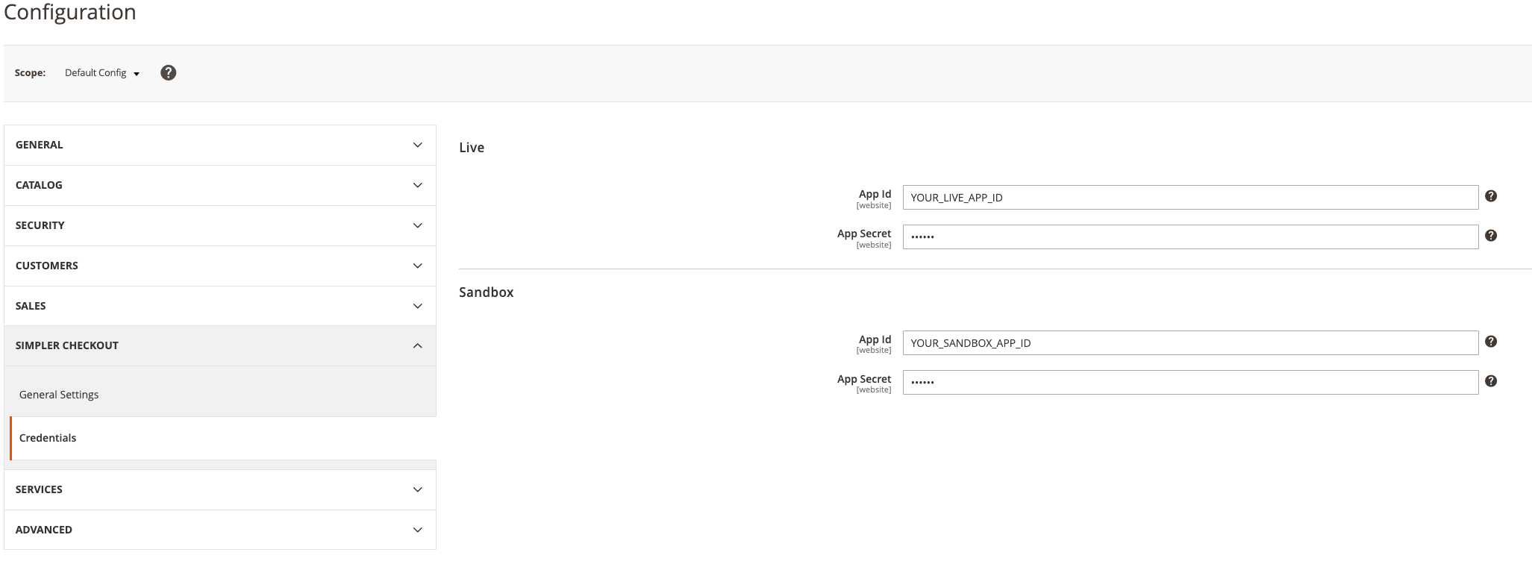Show help tooltip for Sandbox App Secret
Screen dimensions: 1532x570
[x=1491, y=381]
